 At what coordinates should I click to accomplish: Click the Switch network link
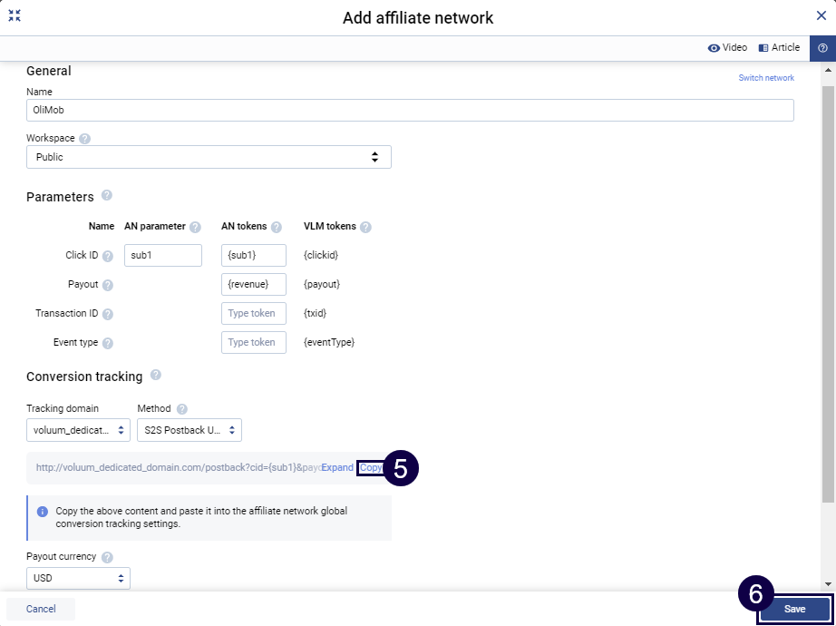click(766, 78)
